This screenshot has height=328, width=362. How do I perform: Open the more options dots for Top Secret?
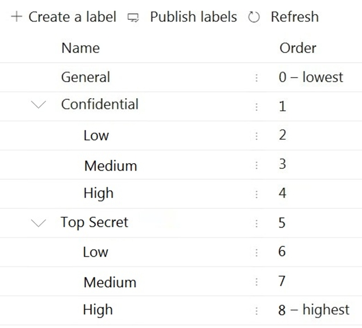click(257, 223)
